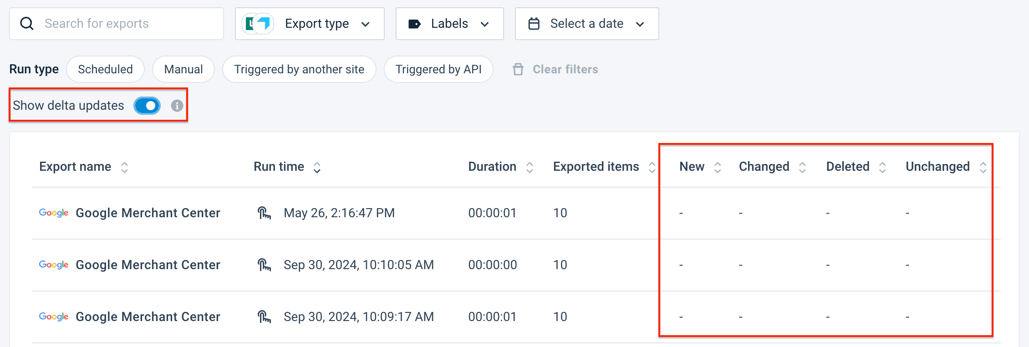
Task: Sort table by Run time arrows
Action: tap(317, 167)
